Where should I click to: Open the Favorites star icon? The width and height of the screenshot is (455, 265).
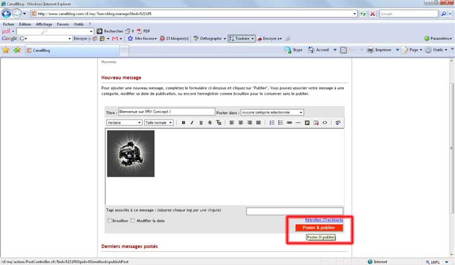pos(6,50)
